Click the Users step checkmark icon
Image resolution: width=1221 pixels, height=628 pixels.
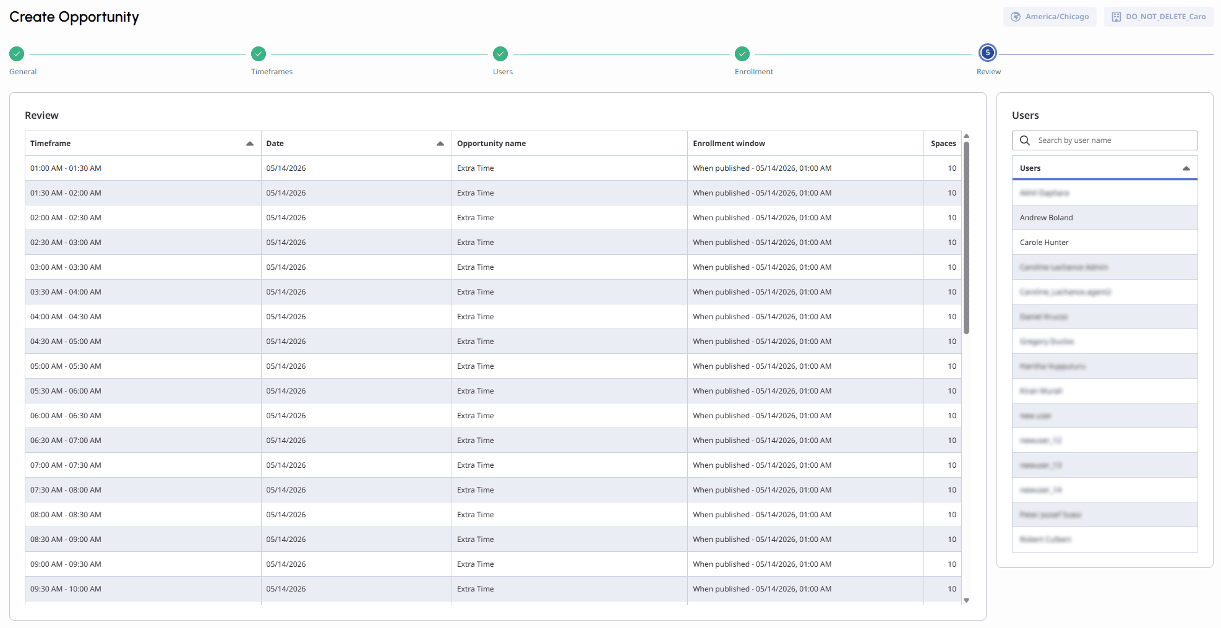(500, 54)
